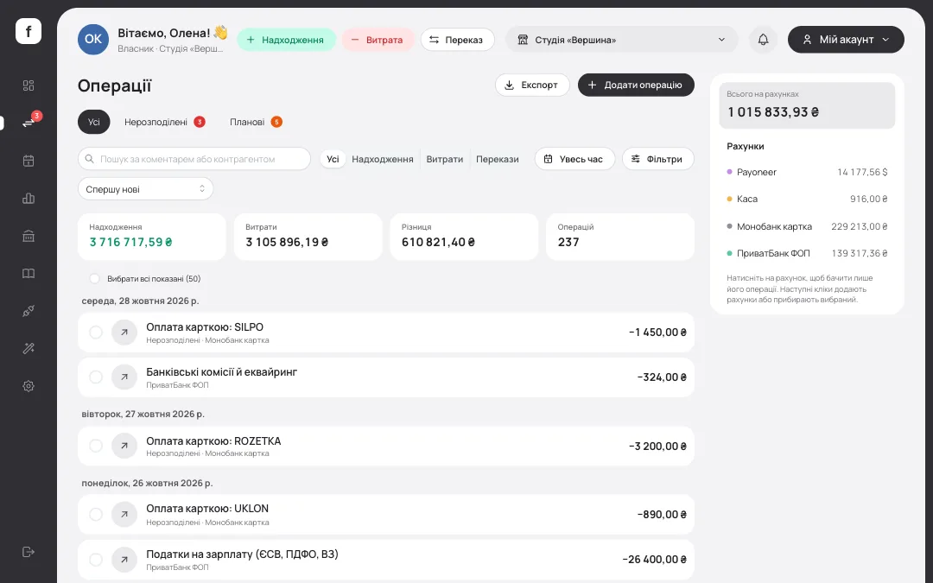
Task: Open the settings gear in sidebar
Action: (x=28, y=386)
